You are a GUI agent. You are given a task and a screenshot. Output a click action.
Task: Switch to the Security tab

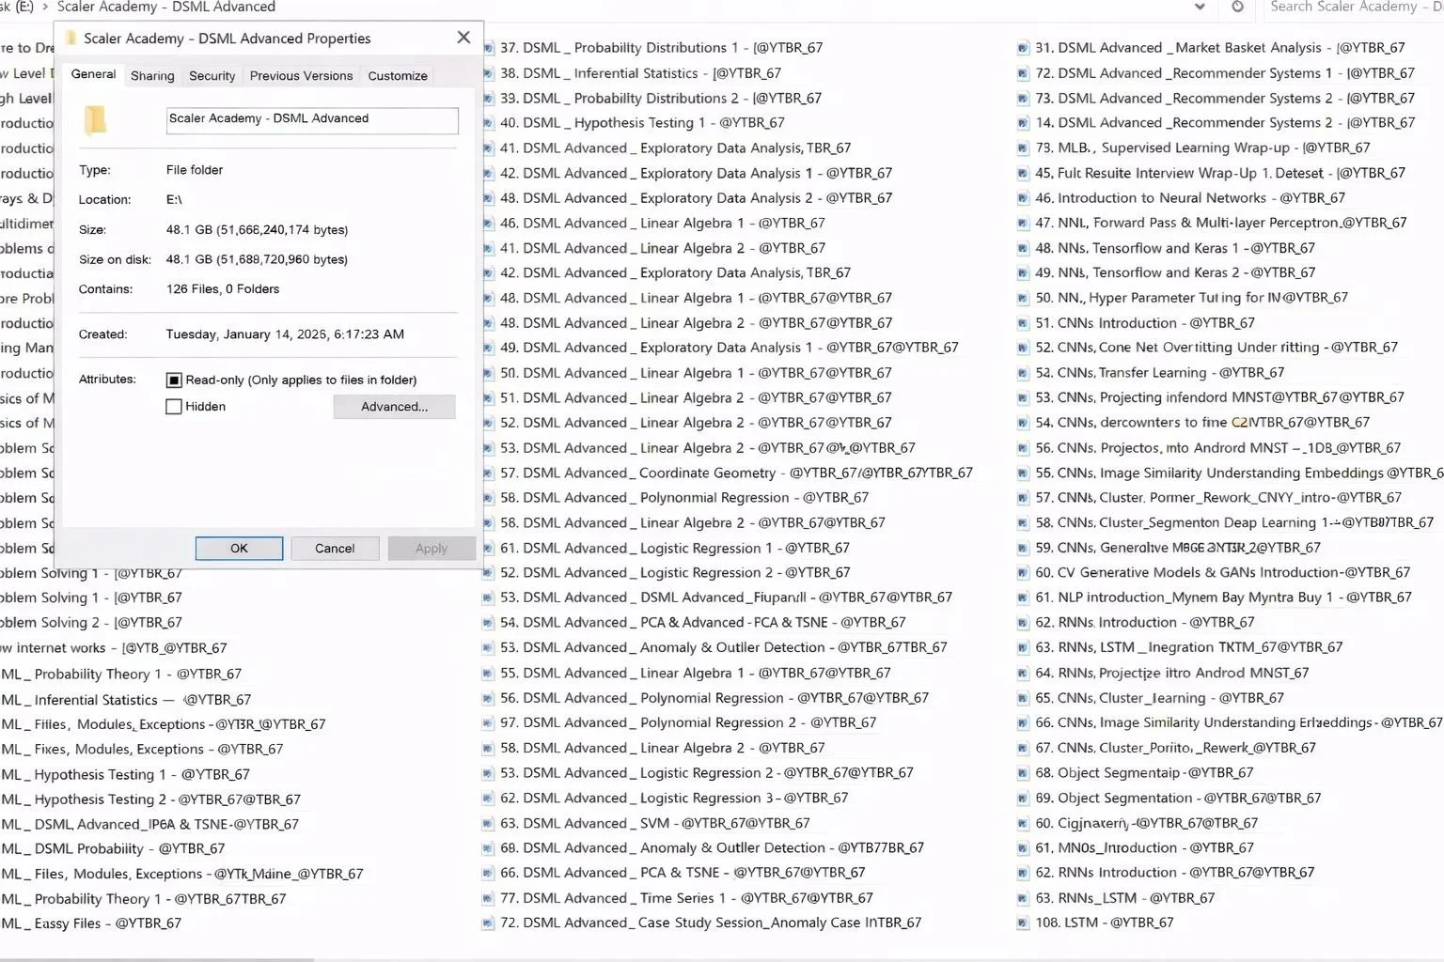212,76
